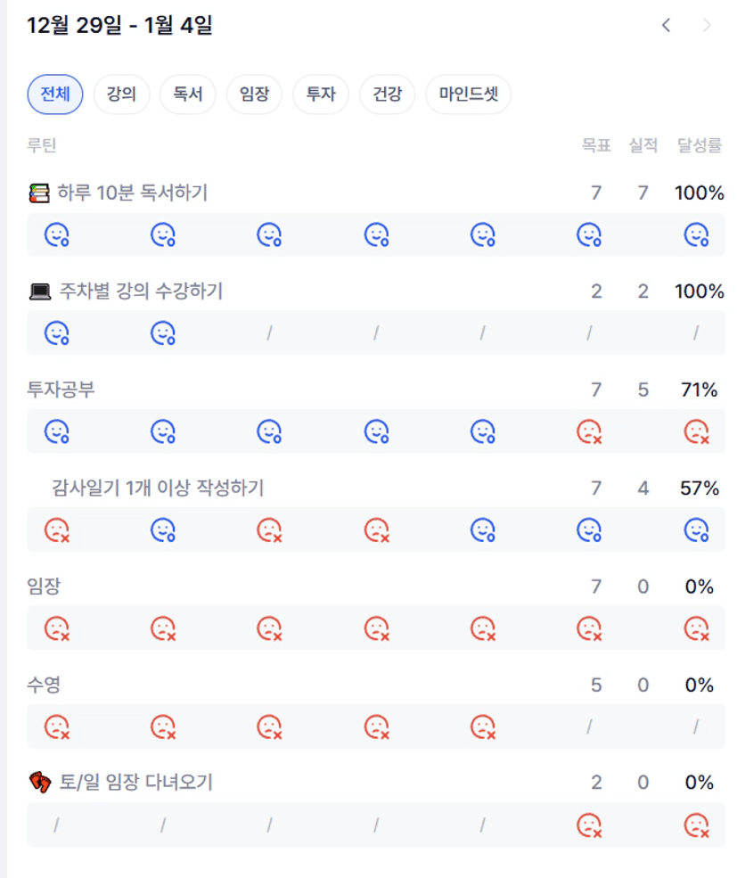Go to previous week with left chevron
Image resolution: width=737 pixels, height=878 pixels.
click(x=666, y=26)
